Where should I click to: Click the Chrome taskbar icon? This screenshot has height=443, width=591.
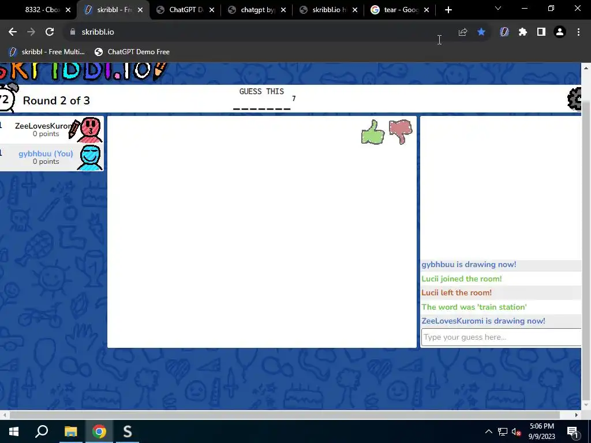[99, 431]
